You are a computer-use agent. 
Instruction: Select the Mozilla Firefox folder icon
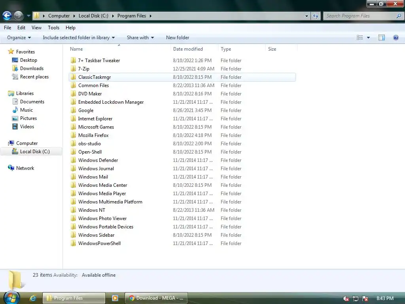tap(73, 135)
